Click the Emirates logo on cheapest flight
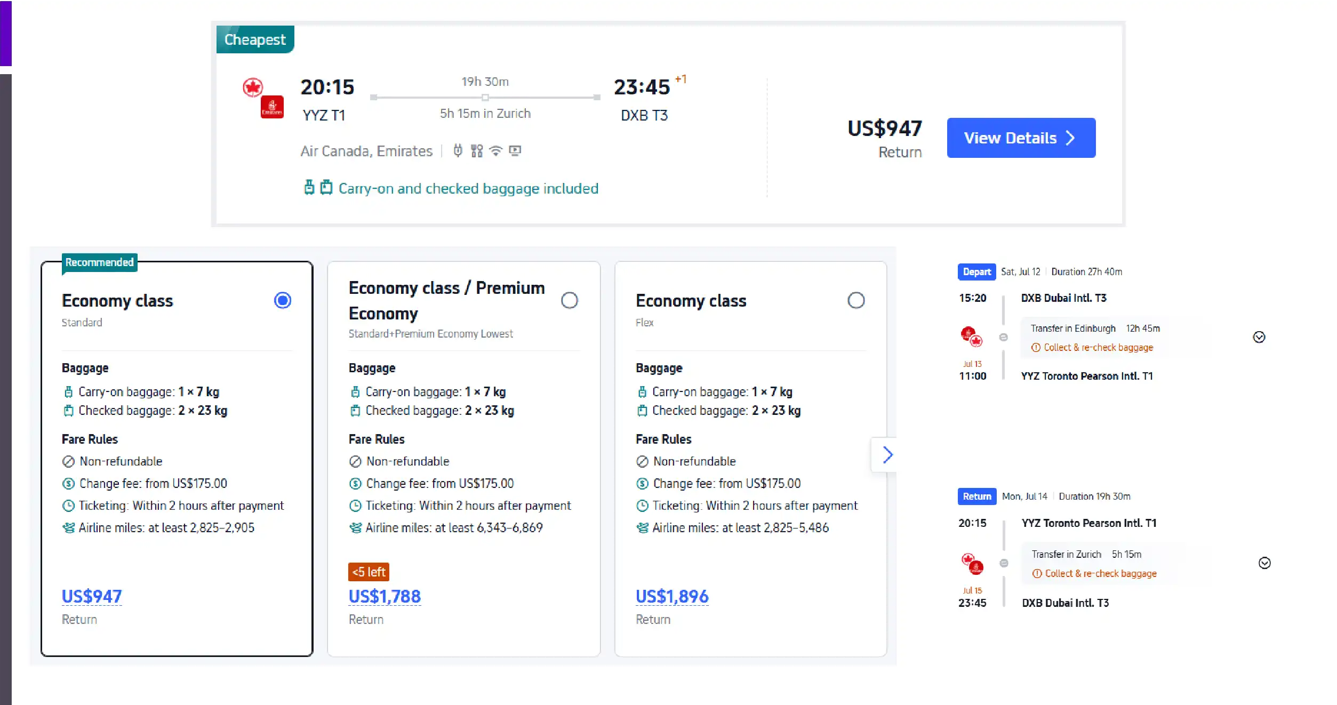Viewport: 1337px width, 705px height. [272, 107]
